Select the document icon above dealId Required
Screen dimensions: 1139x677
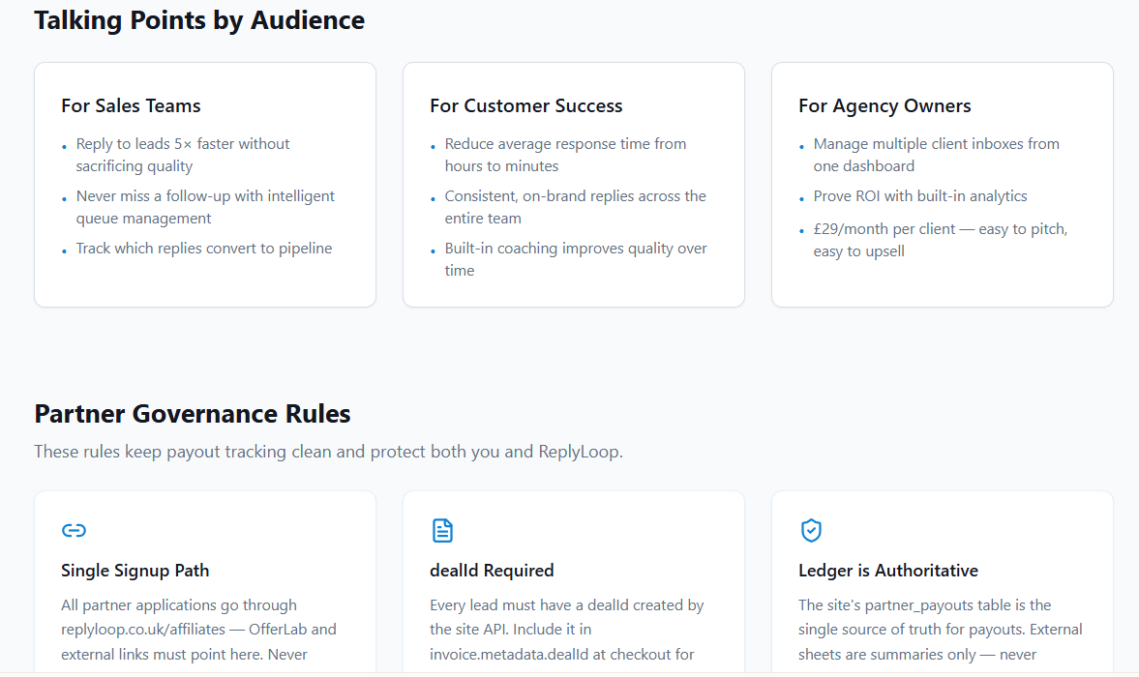[442, 530]
